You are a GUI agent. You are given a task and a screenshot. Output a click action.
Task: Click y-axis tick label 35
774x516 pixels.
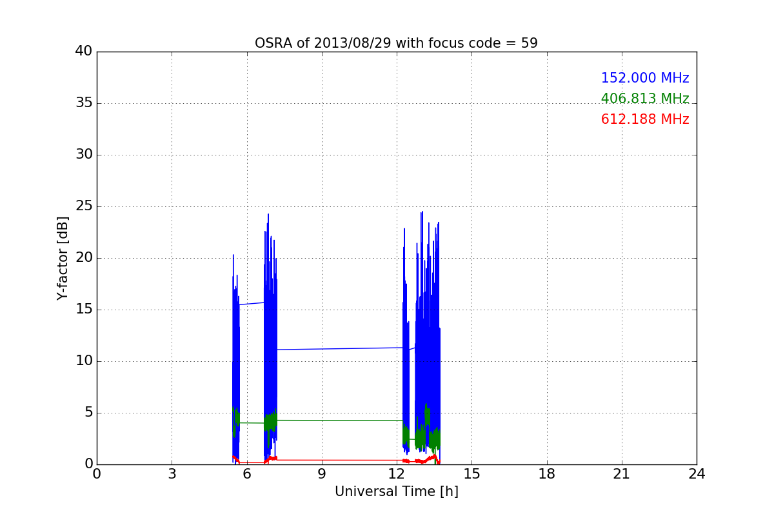pyautogui.click(x=84, y=103)
